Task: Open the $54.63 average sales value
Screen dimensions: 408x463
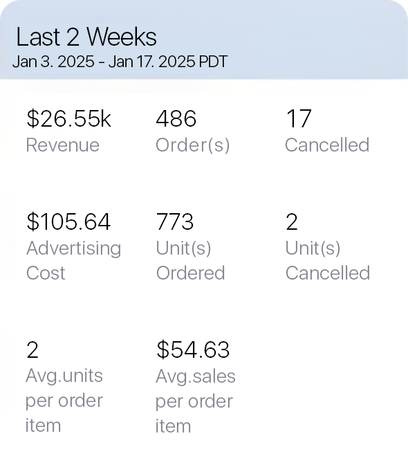Action: click(193, 349)
